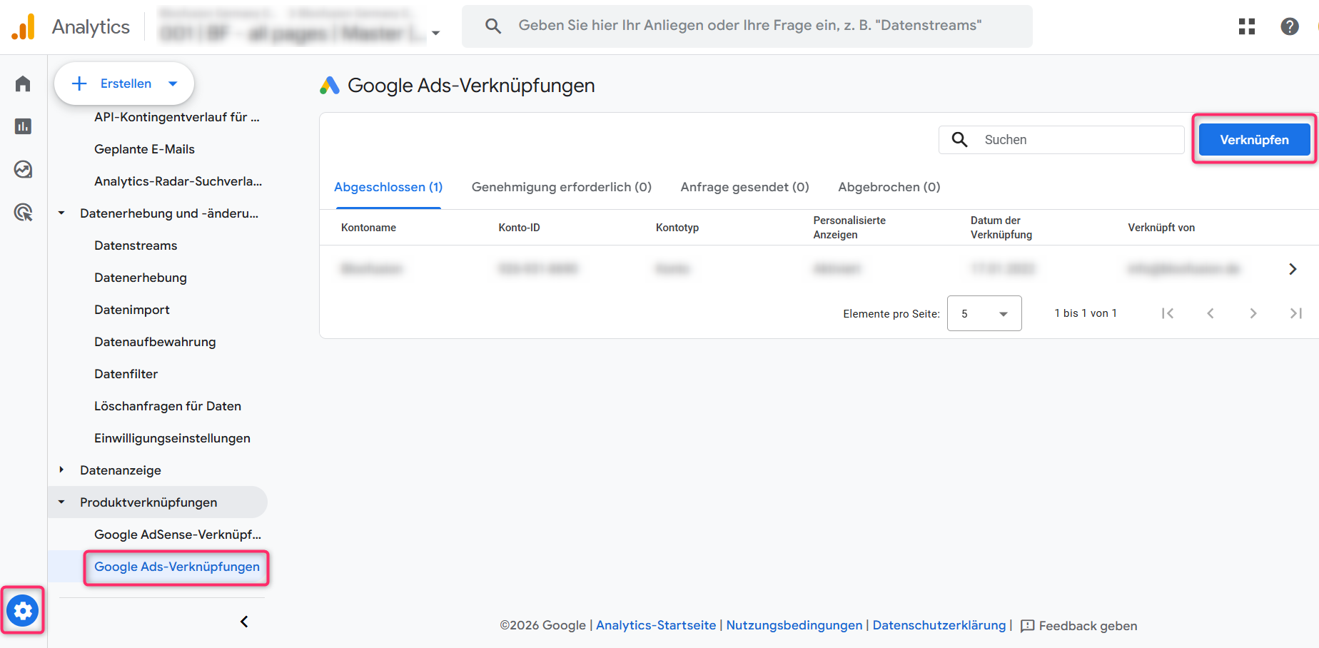Viewport: 1319px width, 648px height.
Task: Open the Reports bar chart icon
Action: click(23, 126)
